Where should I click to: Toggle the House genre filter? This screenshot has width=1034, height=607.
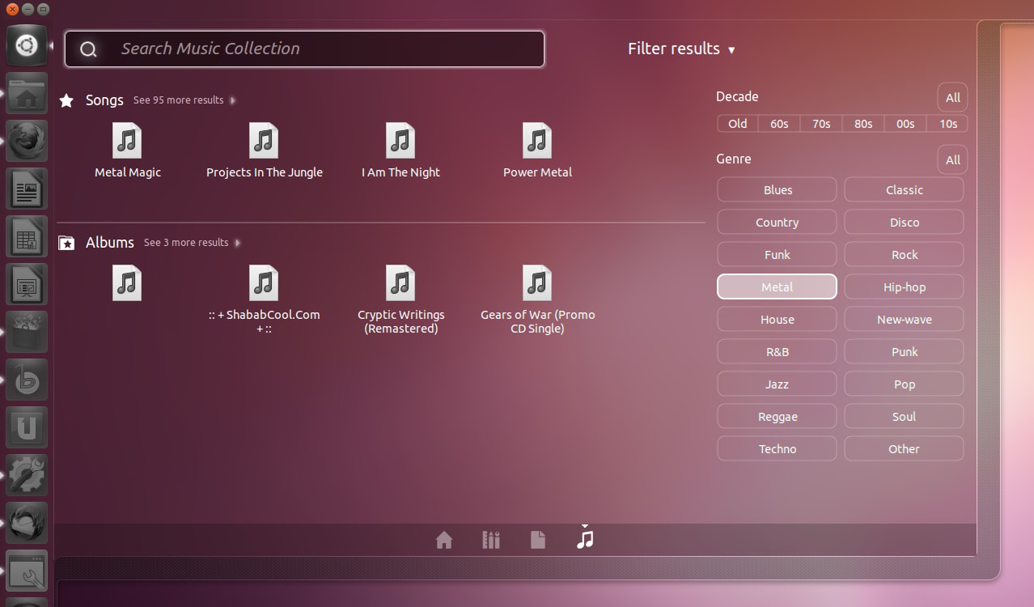coord(777,320)
